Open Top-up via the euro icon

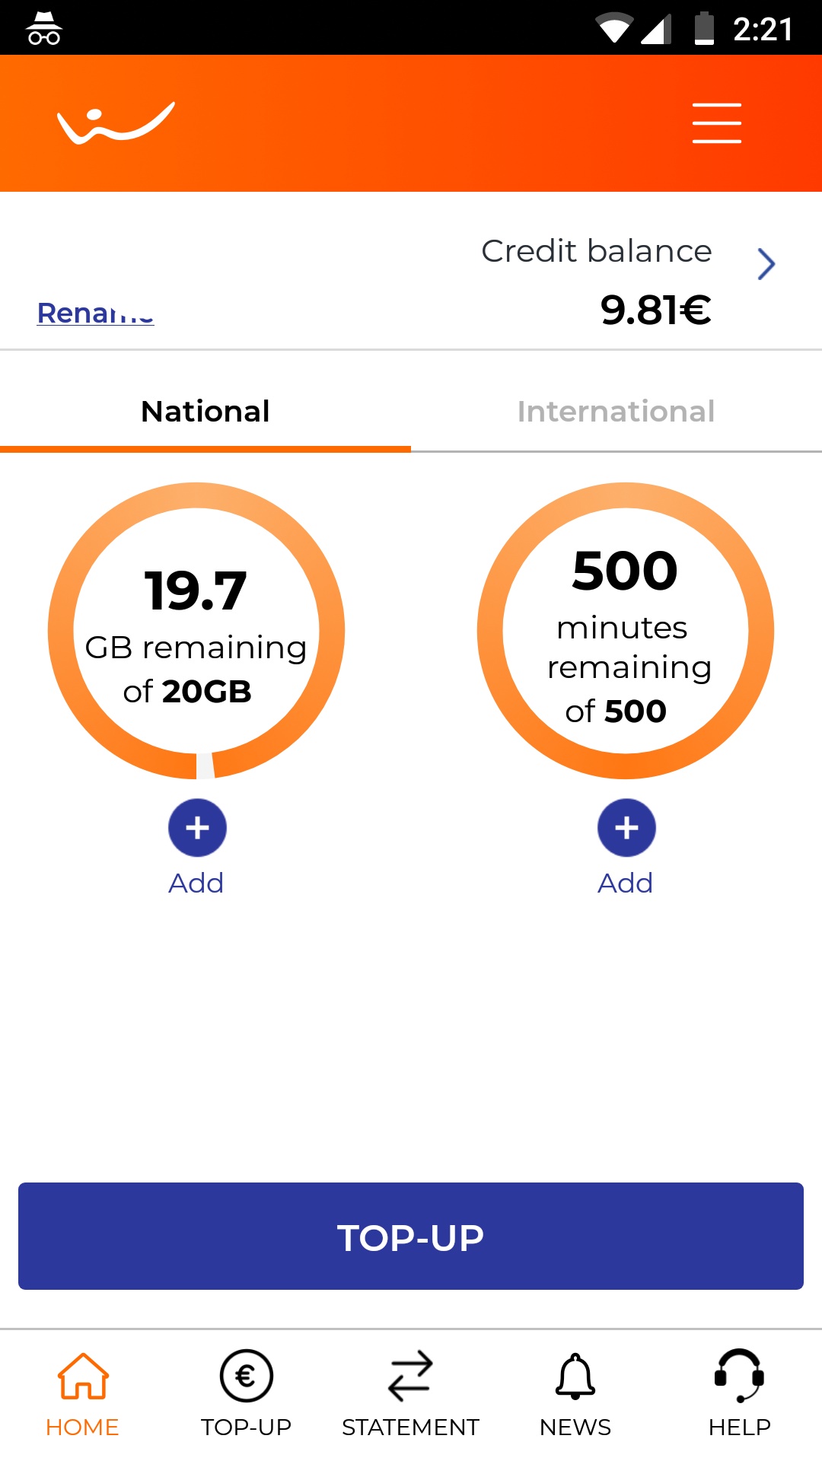tap(246, 1376)
